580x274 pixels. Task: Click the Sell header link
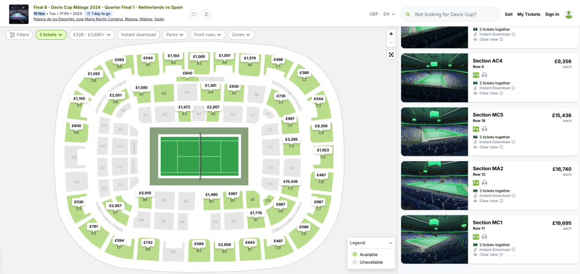click(x=509, y=14)
